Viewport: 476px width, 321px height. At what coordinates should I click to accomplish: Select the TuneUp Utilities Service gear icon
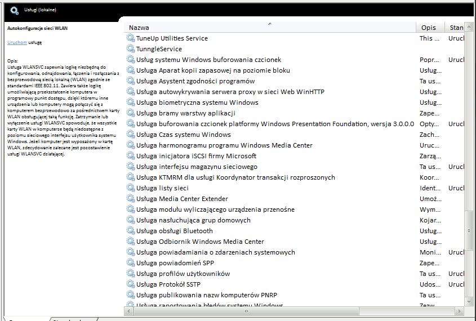(x=131, y=38)
